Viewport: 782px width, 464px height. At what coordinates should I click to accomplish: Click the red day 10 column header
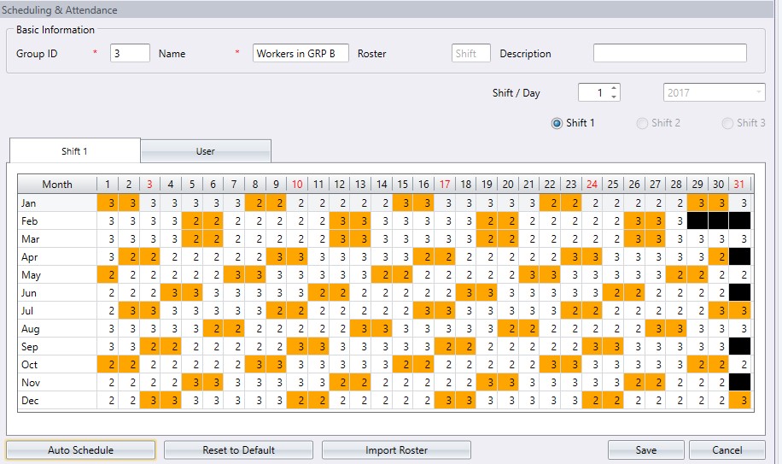(x=297, y=184)
